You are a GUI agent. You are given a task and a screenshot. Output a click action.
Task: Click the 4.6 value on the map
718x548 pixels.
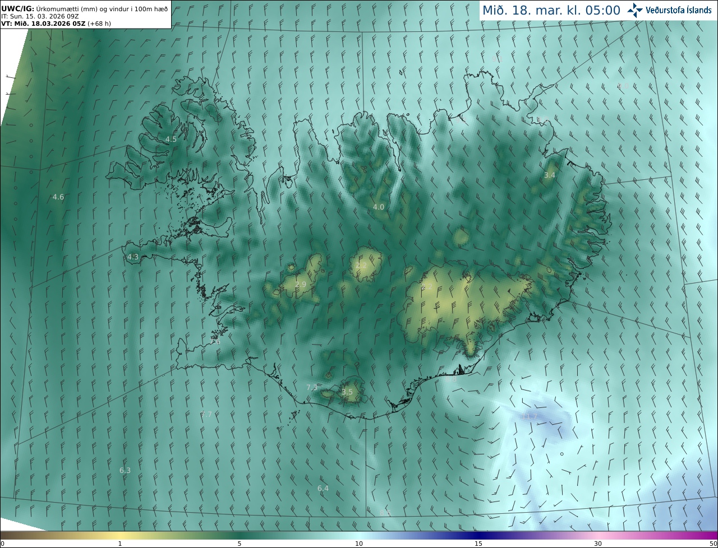pyautogui.click(x=58, y=197)
